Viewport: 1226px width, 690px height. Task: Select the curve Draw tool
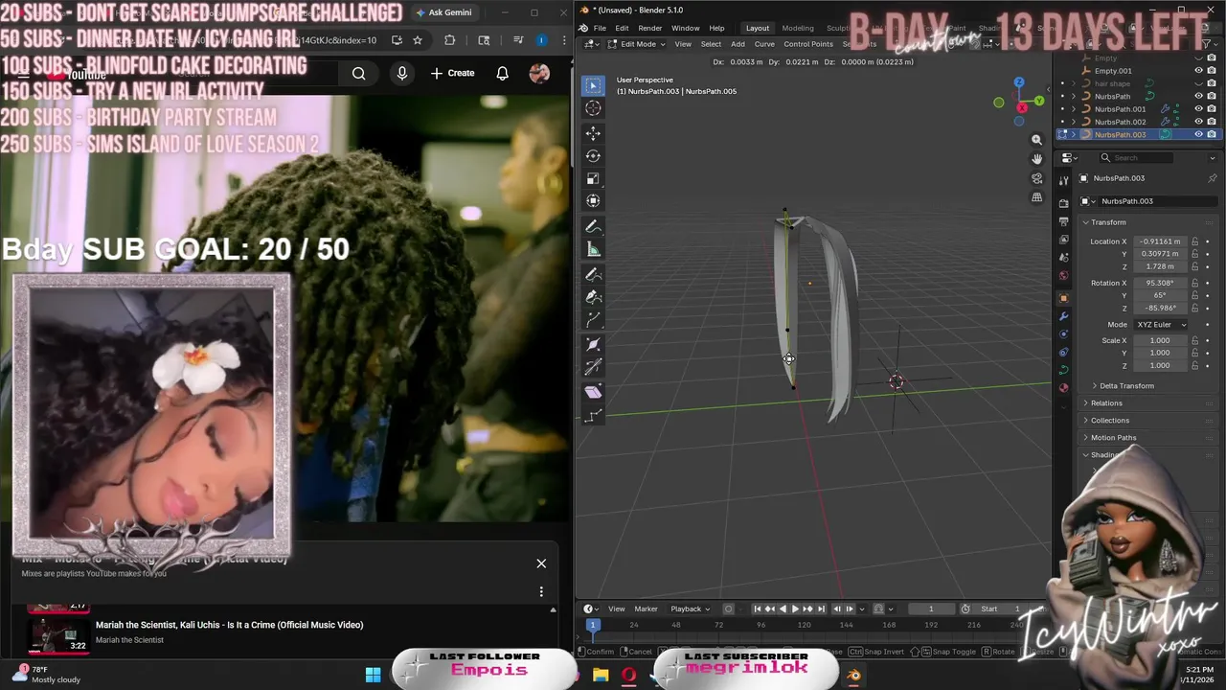tap(593, 275)
